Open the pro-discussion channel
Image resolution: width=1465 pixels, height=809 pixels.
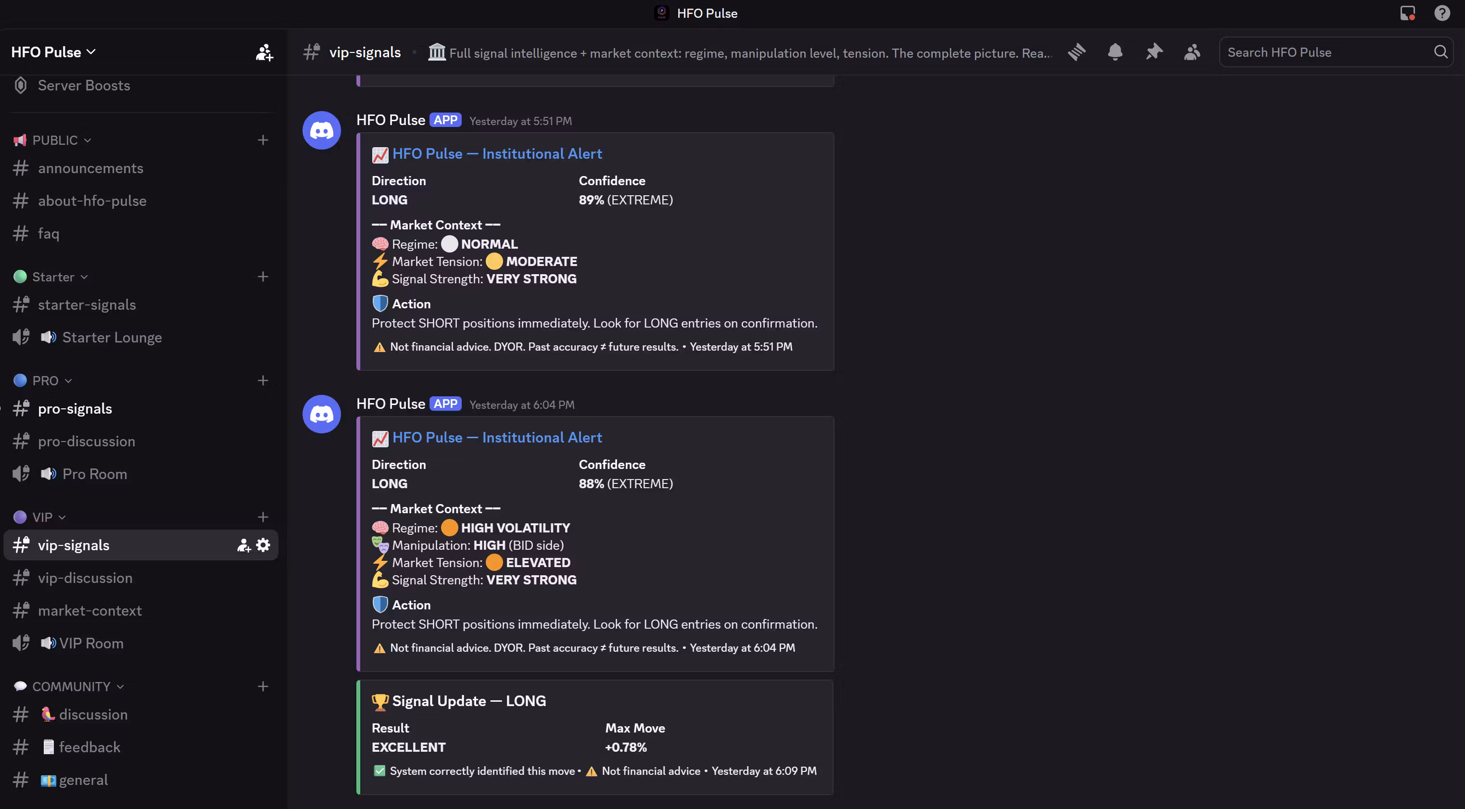click(x=140, y=442)
